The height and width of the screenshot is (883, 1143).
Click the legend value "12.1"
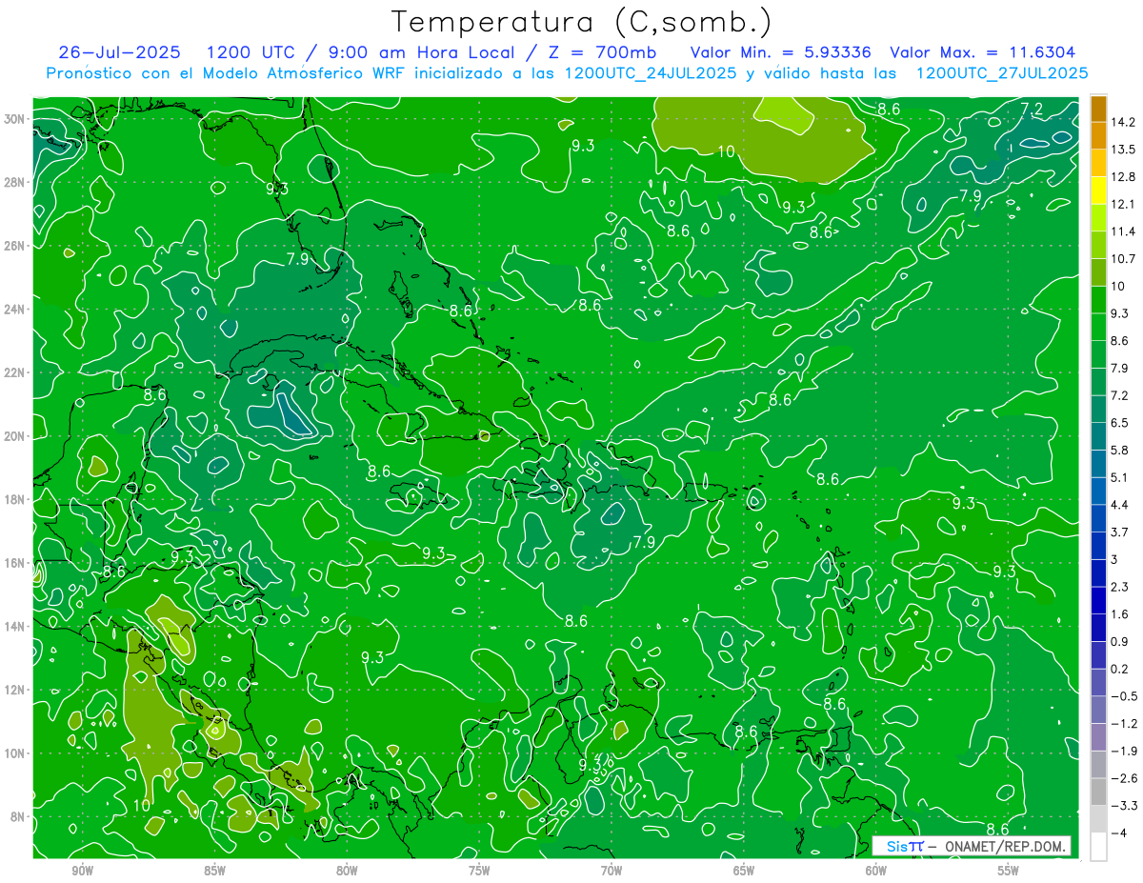[x=1123, y=204]
